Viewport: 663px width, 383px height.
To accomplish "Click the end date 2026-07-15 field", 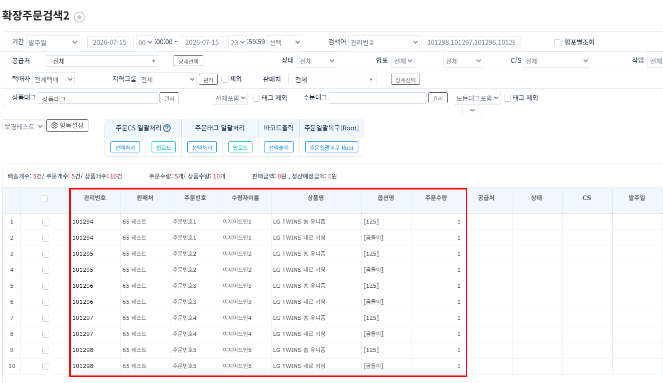I will pyautogui.click(x=203, y=43).
